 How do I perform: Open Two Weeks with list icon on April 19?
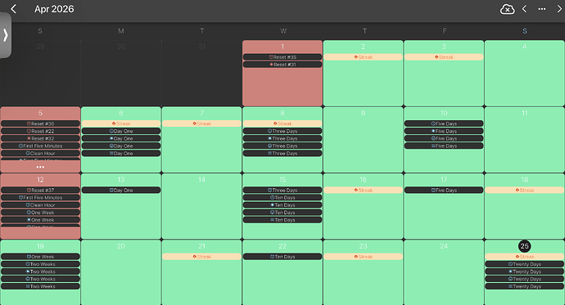click(x=40, y=286)
